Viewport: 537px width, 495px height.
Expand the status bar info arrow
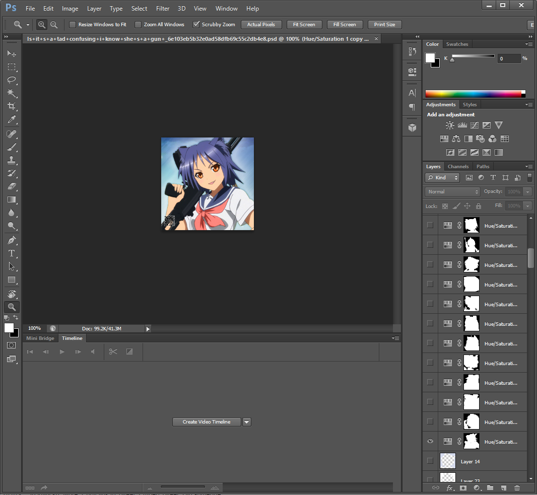[x=148, y=329]
